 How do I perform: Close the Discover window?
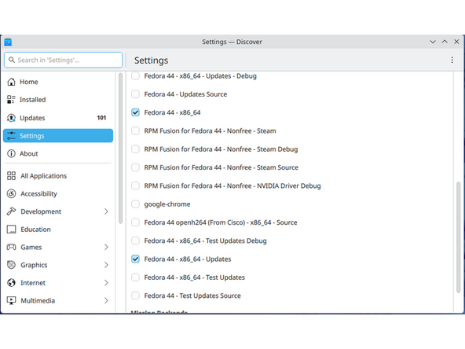[x=456, y=42]
